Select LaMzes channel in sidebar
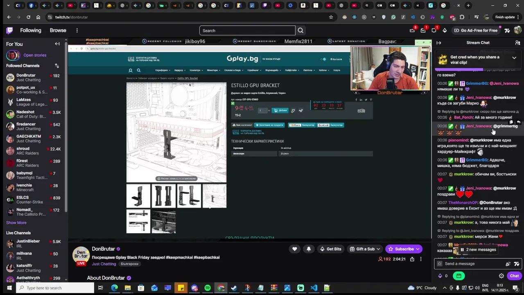The image size is (524, 295). click(34, 102)
